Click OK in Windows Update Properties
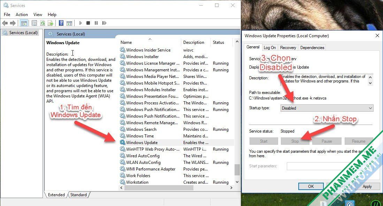Viewport: 383px width, 206px height. click(311, 186)
